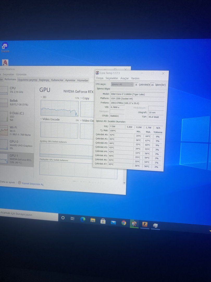
Task: Click the 3D GPU usage graph
Action: coord(59,108)
